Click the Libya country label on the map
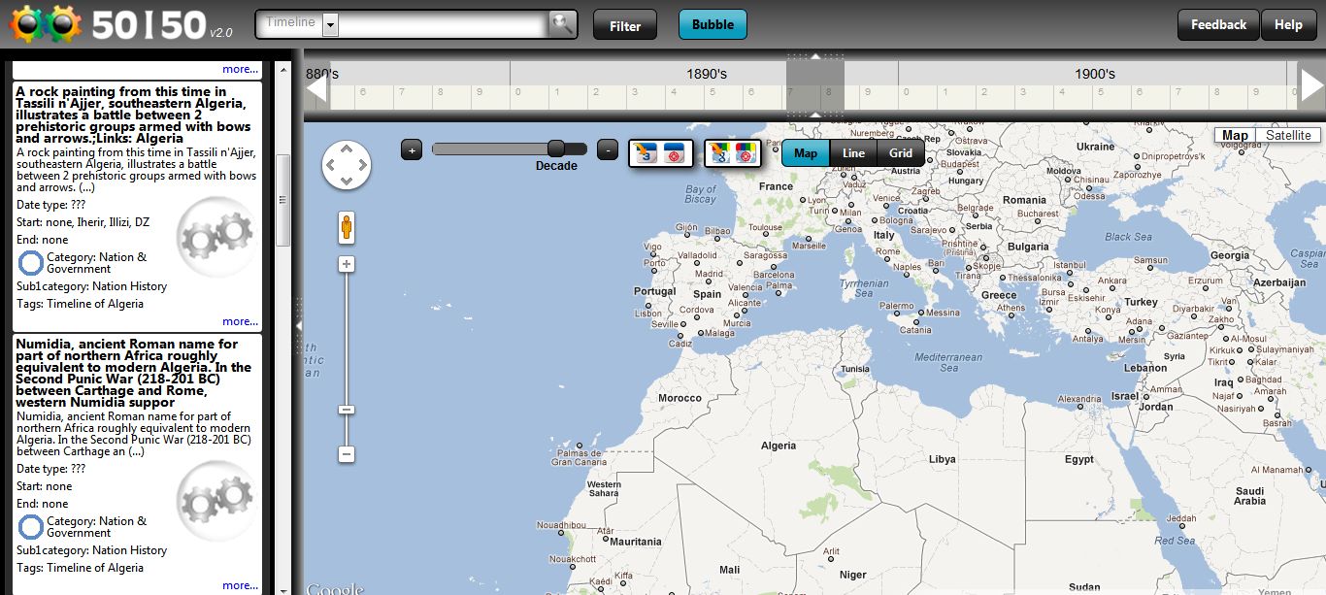 tap(943, 459)
